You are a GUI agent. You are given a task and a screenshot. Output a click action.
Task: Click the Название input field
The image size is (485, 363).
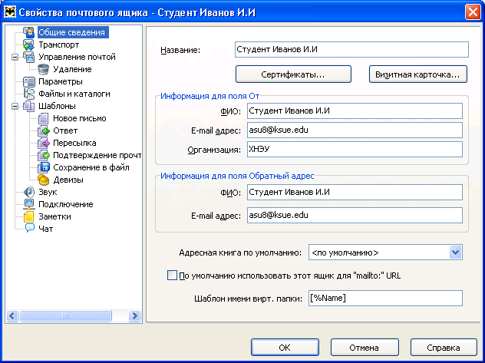pos(351,49)
